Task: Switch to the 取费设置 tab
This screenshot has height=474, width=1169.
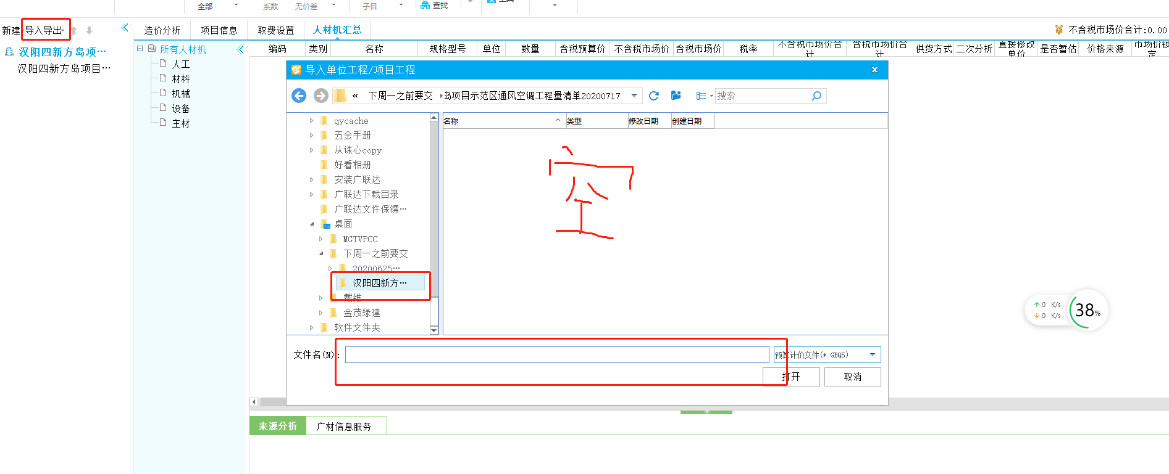Action: point(276,30)
